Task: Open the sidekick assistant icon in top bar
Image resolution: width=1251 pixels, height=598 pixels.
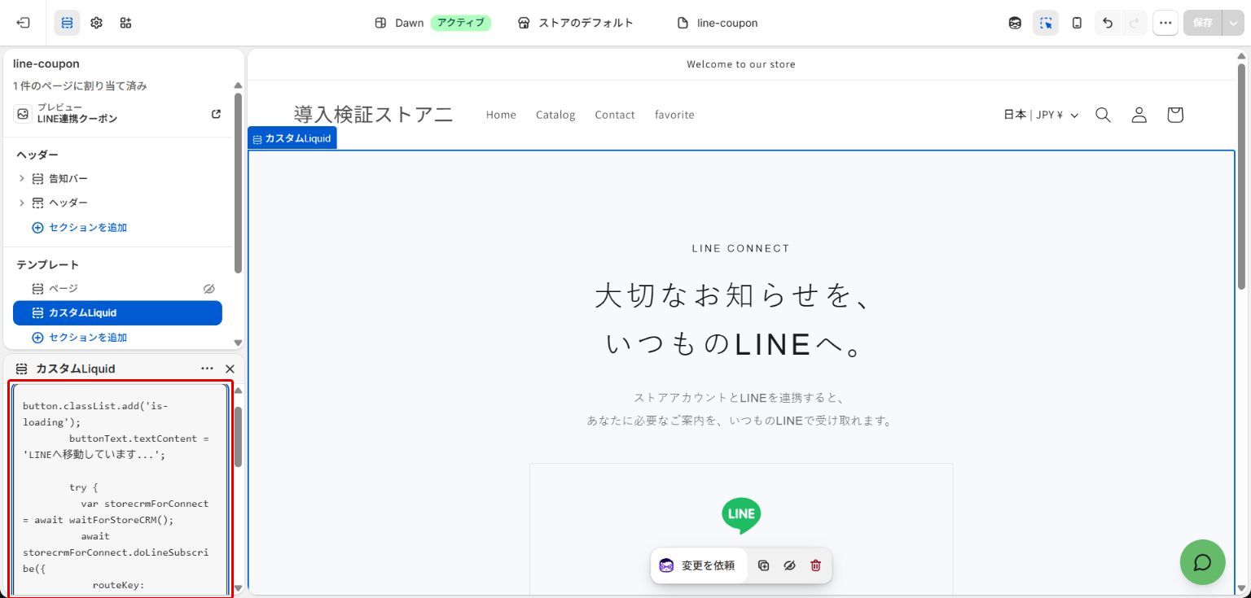Action: [1015, 23]
